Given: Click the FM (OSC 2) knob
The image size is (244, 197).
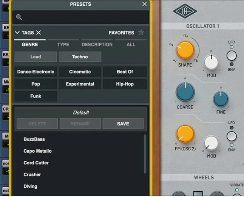Looking at the screenshot, I should coord(185,134).
